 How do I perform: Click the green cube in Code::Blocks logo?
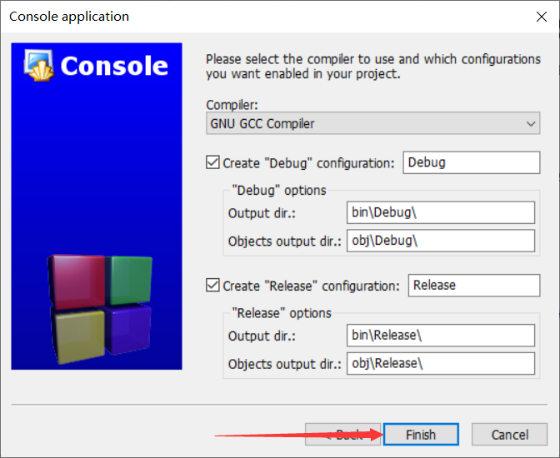coord(130,280)
